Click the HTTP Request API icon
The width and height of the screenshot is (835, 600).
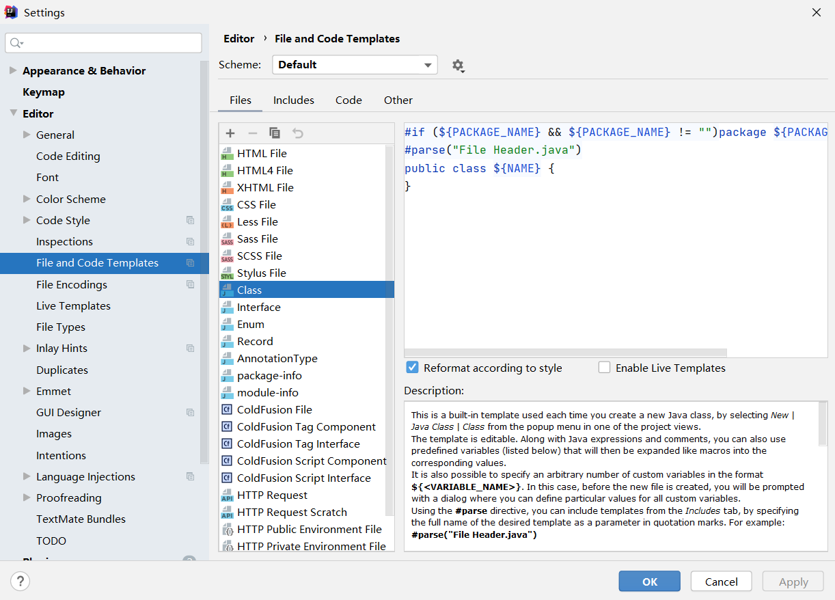click(x=227, y=495)
